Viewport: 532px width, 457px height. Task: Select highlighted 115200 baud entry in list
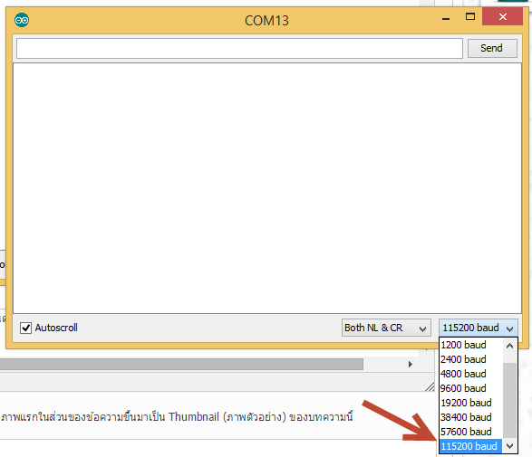click(x=470, y=446)
